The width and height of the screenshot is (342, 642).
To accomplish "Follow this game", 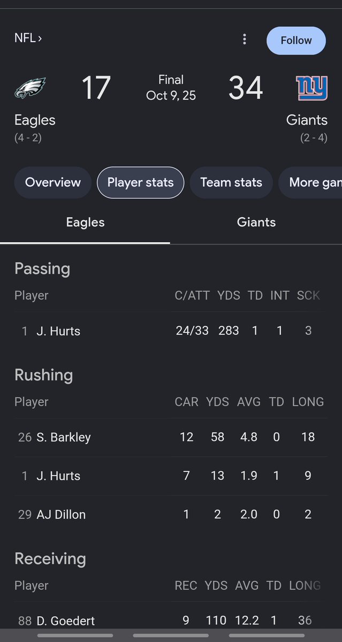I will point(296,40).
